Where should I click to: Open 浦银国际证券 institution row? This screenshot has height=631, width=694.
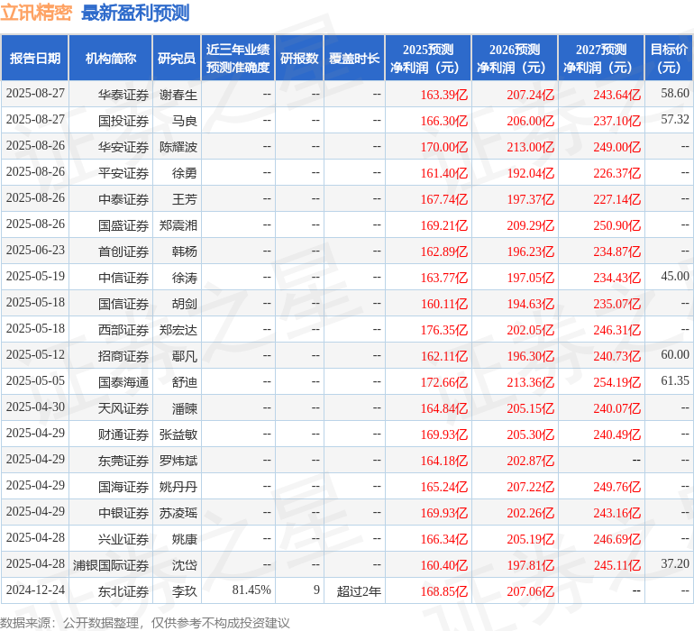pyautogui.click(x=112, y=565)
